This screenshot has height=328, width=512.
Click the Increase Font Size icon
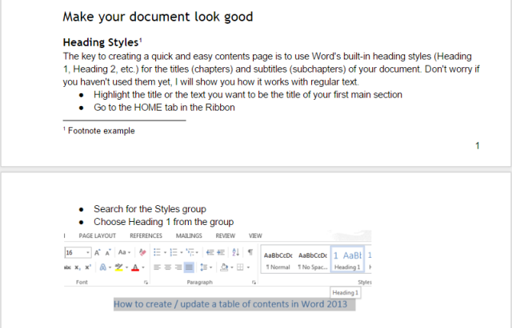point(98,252)
